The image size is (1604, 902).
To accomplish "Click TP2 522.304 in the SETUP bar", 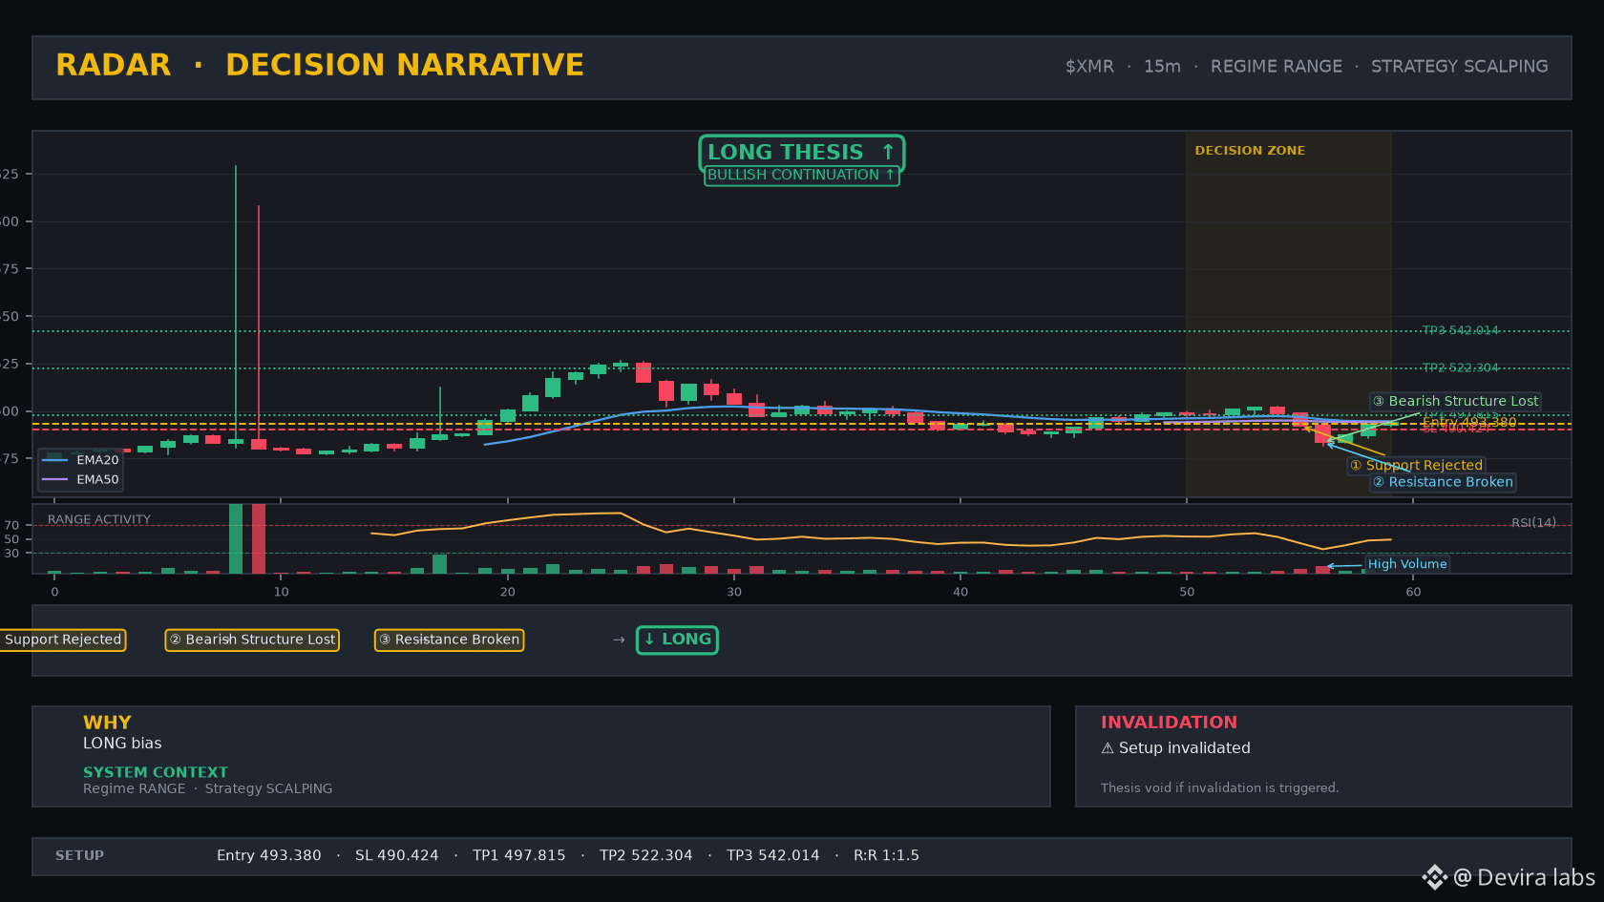I will pos(646,855).
